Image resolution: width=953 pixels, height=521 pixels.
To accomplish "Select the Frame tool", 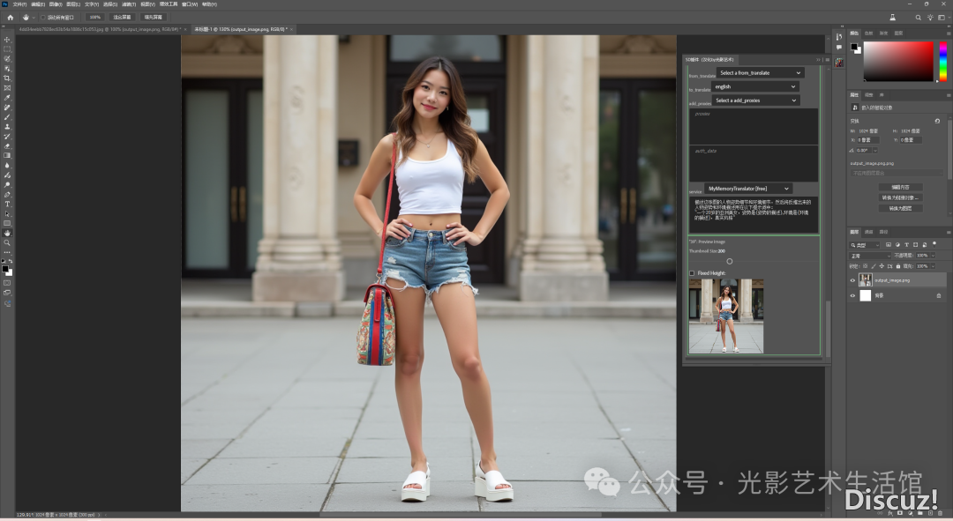I will tap(7, 88).
